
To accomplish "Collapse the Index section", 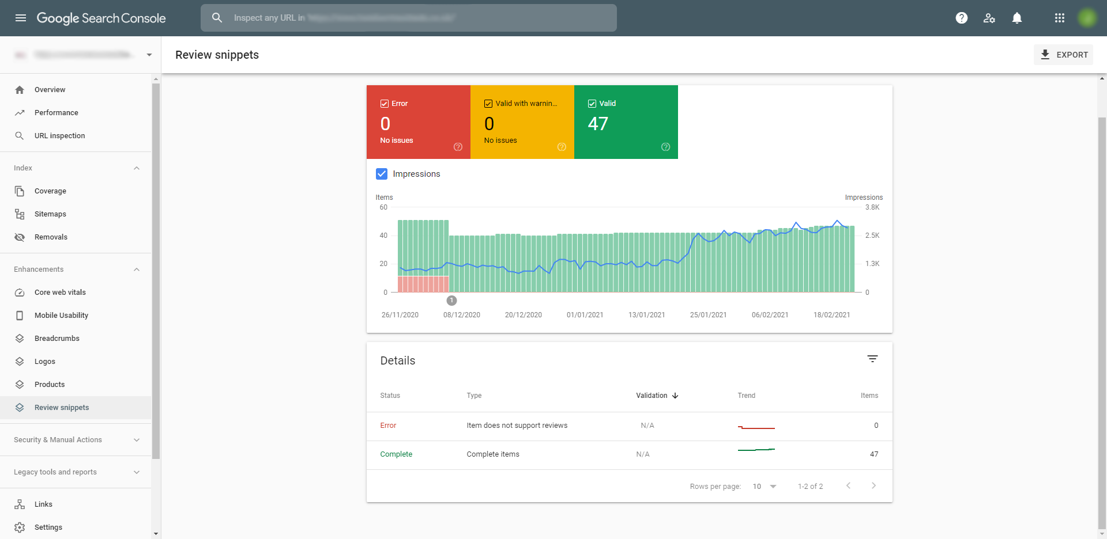I will coord(137,168).
